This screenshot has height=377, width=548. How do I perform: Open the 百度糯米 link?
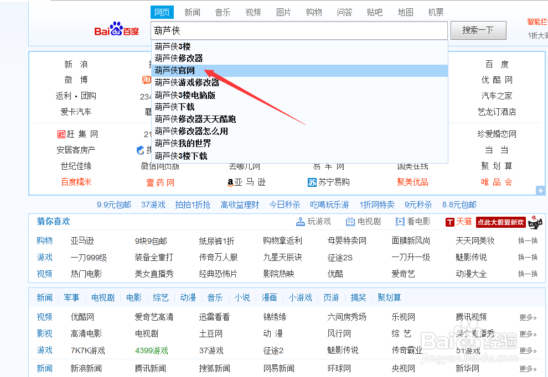(x=76, y=182)
